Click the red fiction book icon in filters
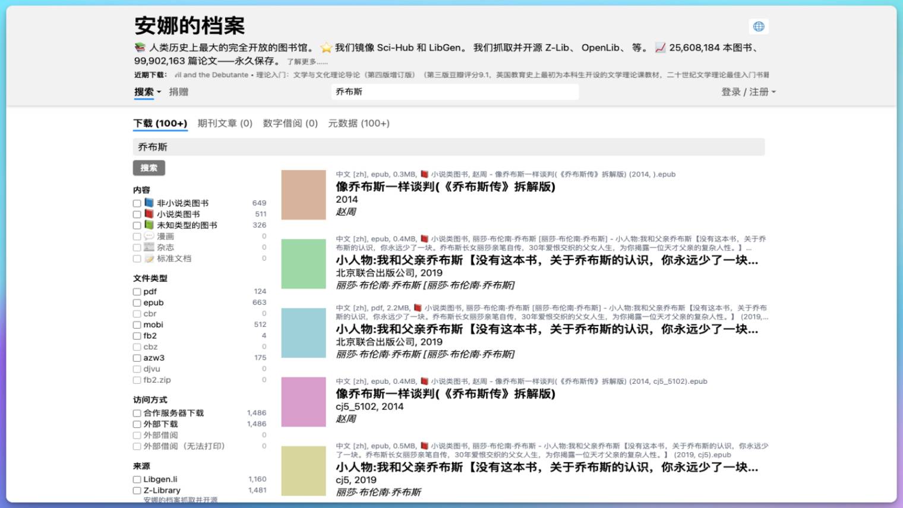 (x=149, y=214)
